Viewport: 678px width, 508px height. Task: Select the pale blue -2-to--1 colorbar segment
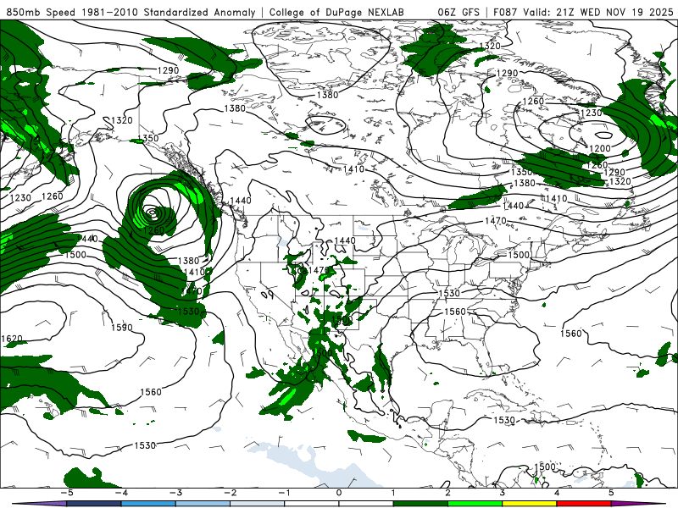[257, 504]
